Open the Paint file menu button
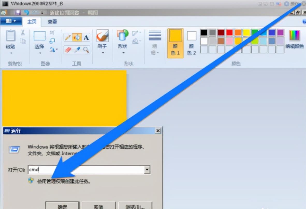306x209 pixels. 11,21
